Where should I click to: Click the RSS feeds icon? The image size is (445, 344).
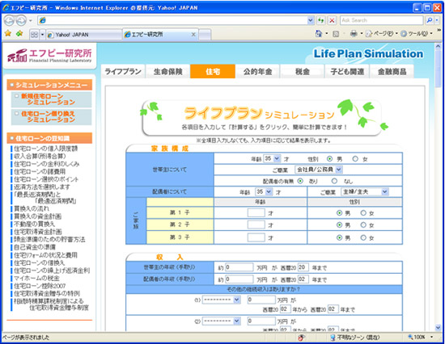(336, 34)
